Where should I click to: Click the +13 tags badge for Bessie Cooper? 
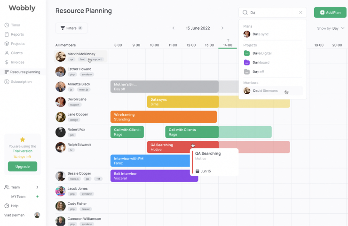pos(98,178)
